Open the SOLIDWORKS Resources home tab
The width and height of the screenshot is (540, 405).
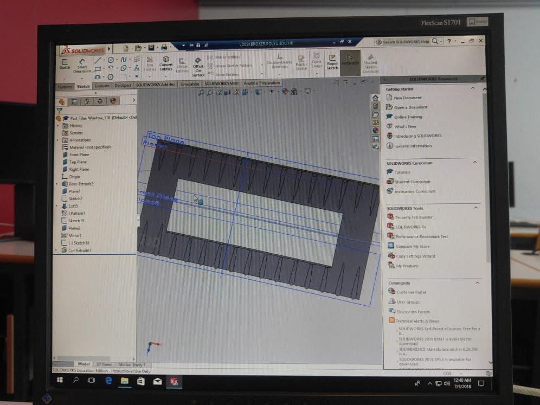click(375, 98)
